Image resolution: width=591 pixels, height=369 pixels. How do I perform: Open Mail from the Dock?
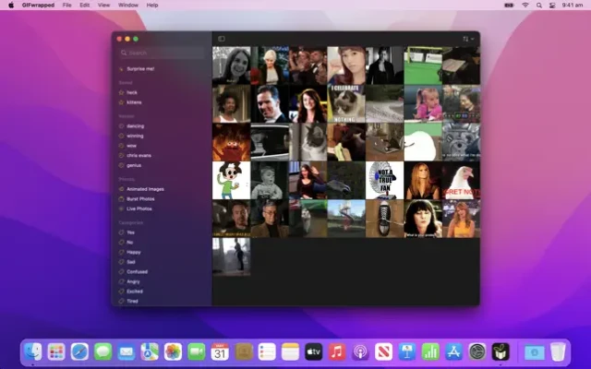(127, 352)
